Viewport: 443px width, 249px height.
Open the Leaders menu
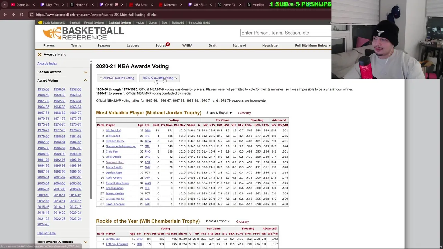(133, 45)
